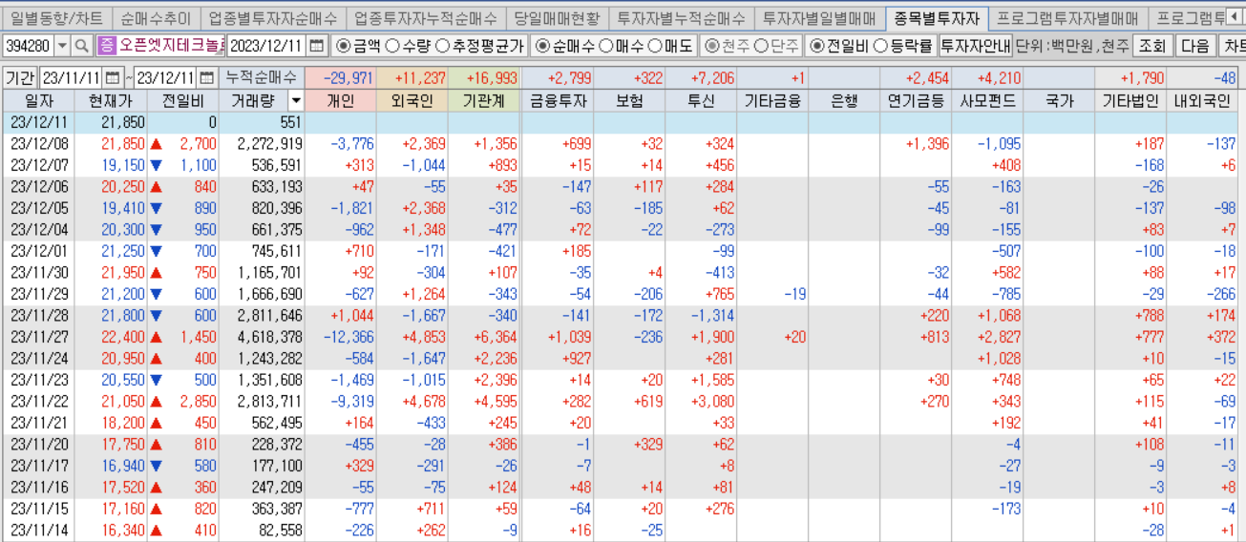Image resolution: width=1246 pixels, height=542 pixels.
Task: Click the 국가 column header
Action: tap(1059, 100)
